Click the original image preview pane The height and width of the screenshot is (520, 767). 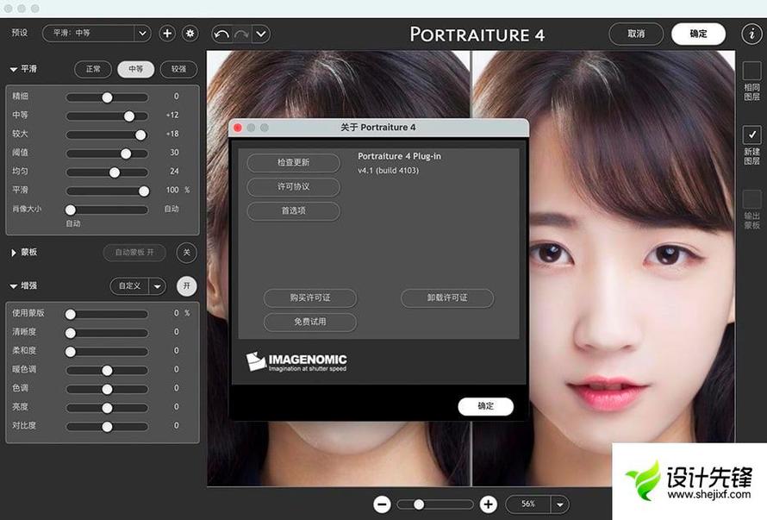coord(338,268)
